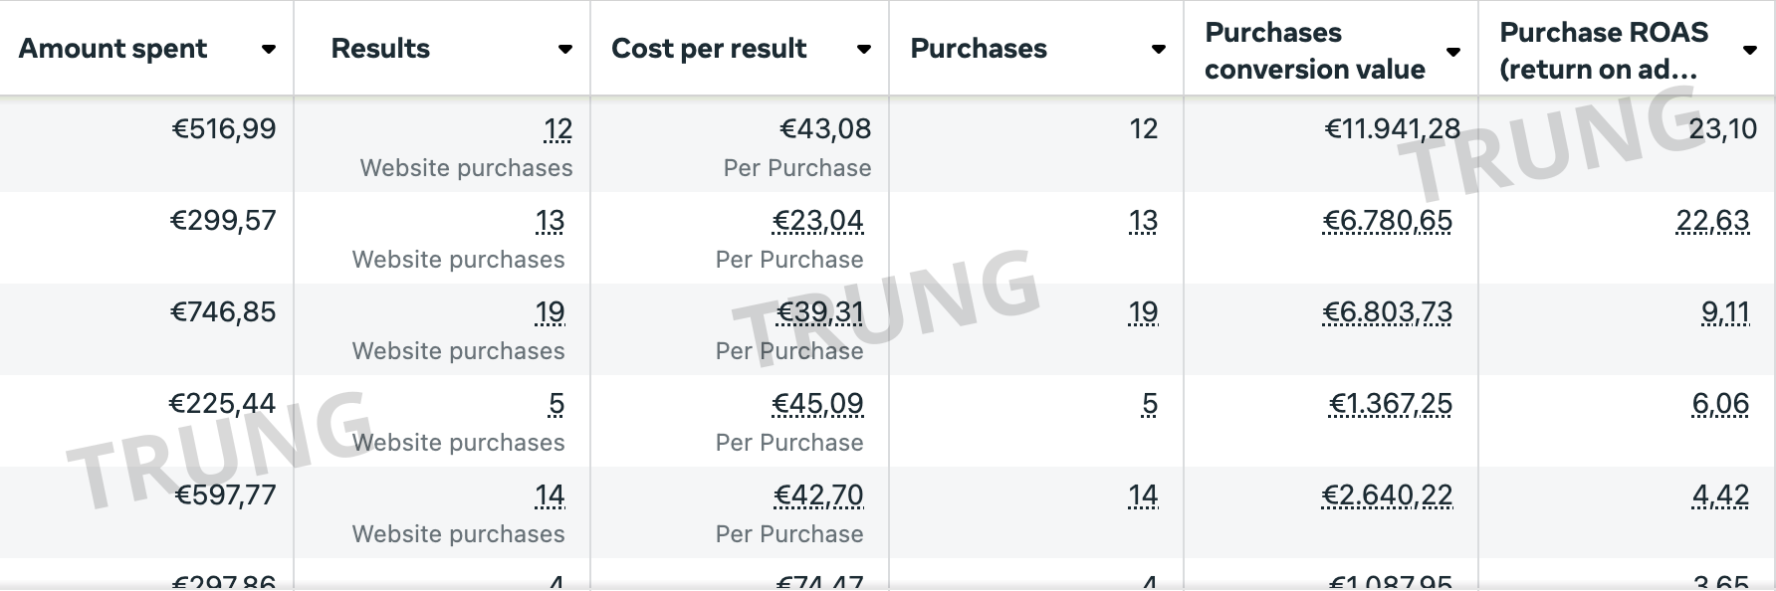Click the €6.780,65 conversion value
1776x591 pixels.
coord(1387,221)
